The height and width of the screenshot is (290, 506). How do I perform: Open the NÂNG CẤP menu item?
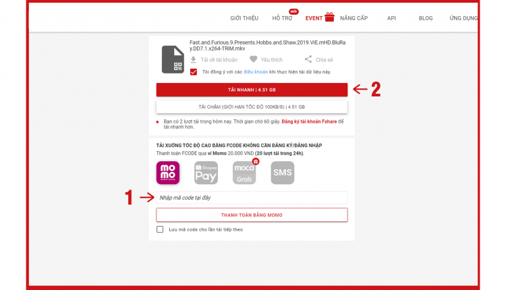point(354,18)
